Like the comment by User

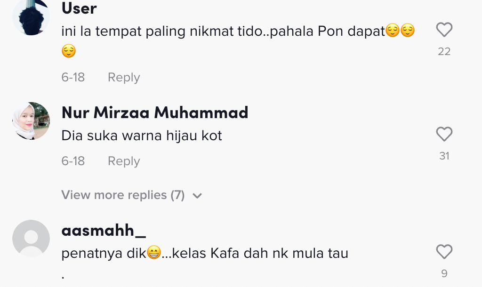tap(444, 30)
